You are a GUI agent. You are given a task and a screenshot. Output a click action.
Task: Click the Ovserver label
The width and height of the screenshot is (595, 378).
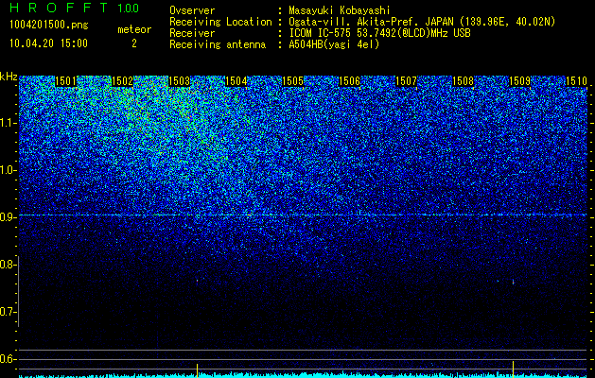[192, 11]
